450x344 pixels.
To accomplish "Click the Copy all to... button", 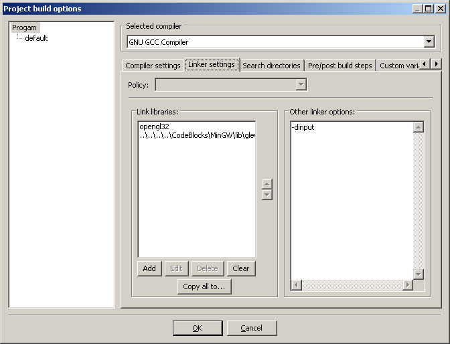I will [204, 286].
